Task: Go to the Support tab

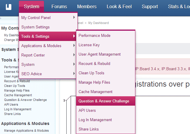Action: pos(150,6)
